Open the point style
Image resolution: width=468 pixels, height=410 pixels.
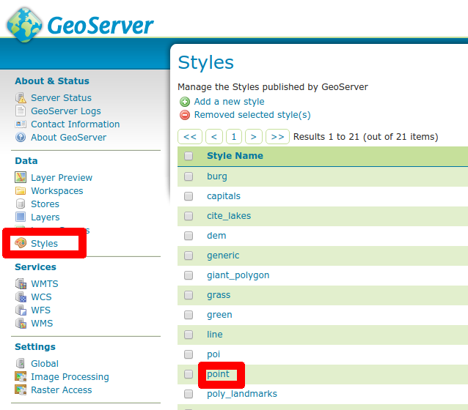[218, 374]
